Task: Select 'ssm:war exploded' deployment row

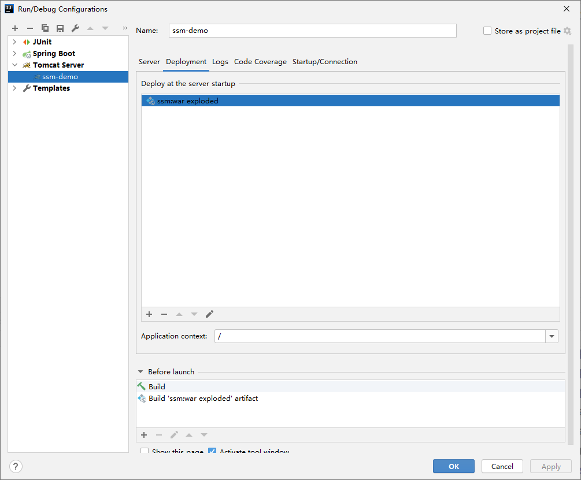Action: (x=350, y=101)
